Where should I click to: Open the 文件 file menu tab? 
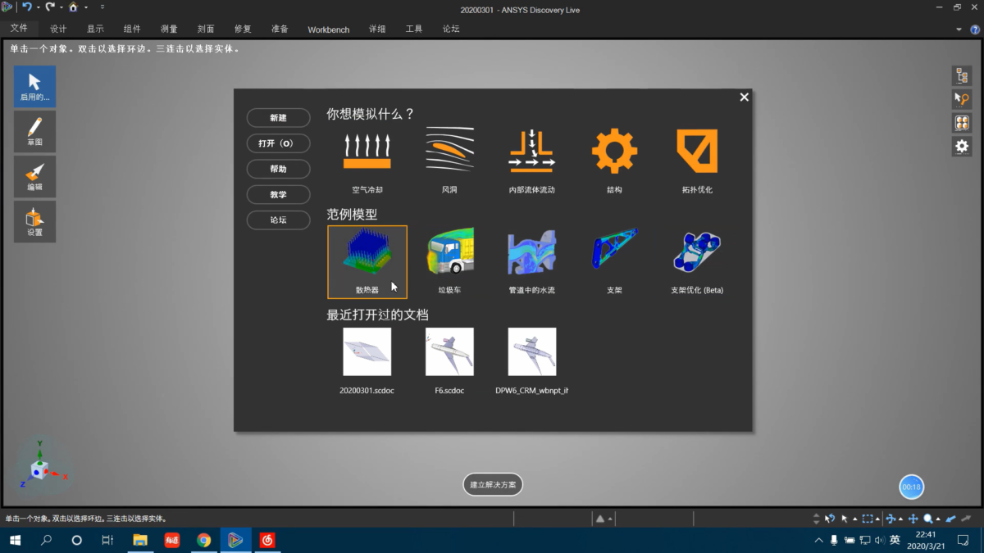(19, 28)
